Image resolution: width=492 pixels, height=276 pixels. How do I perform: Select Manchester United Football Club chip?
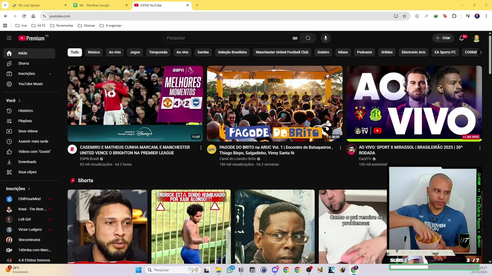[282, 52]
